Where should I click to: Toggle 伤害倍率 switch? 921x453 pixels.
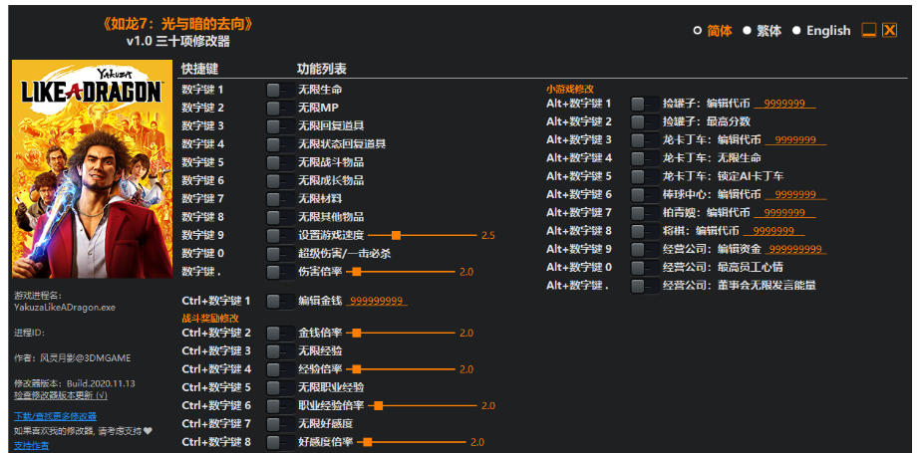279,272
